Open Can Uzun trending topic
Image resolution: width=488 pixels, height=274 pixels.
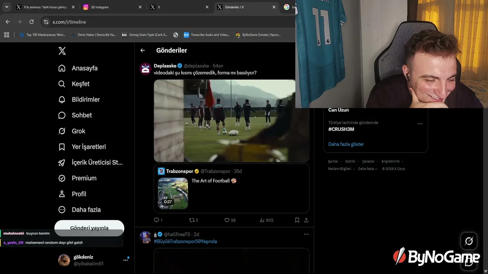(339, 110)
